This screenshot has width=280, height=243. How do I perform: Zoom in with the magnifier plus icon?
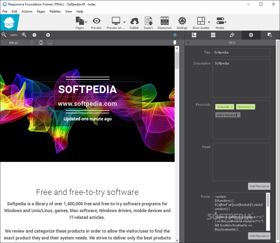24,35
